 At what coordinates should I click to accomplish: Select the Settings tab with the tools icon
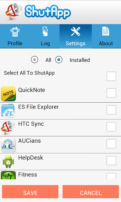click(76, 36)
